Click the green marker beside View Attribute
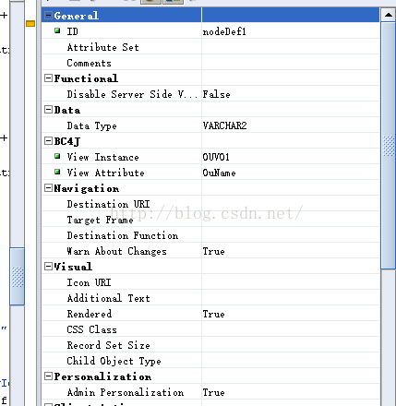The height and width of the screenshot is (406, 396). [x=57, y=172]
